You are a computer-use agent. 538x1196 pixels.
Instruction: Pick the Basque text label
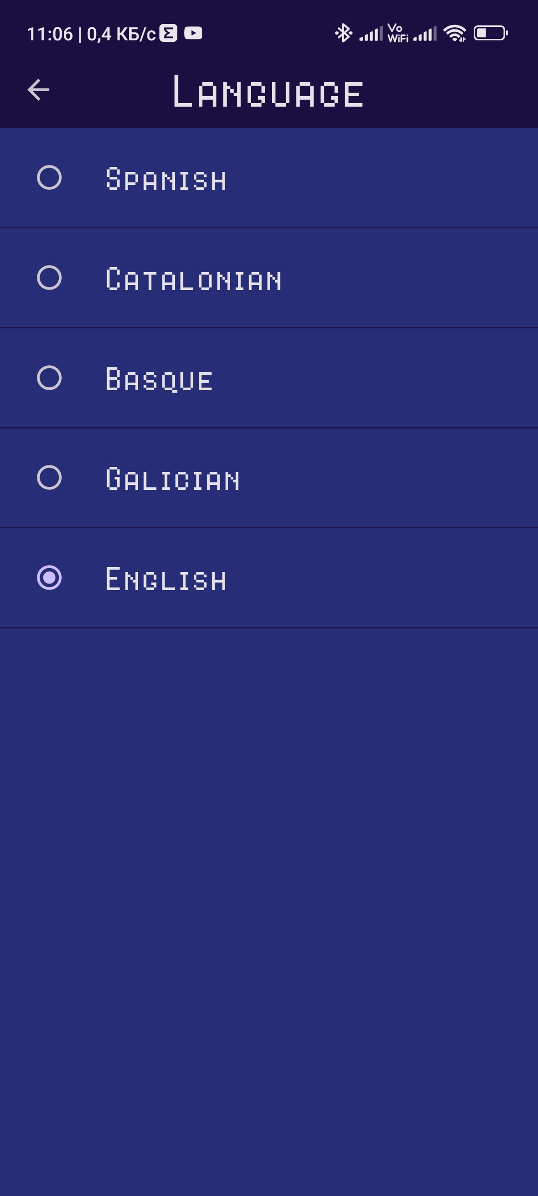coord(159,380)
